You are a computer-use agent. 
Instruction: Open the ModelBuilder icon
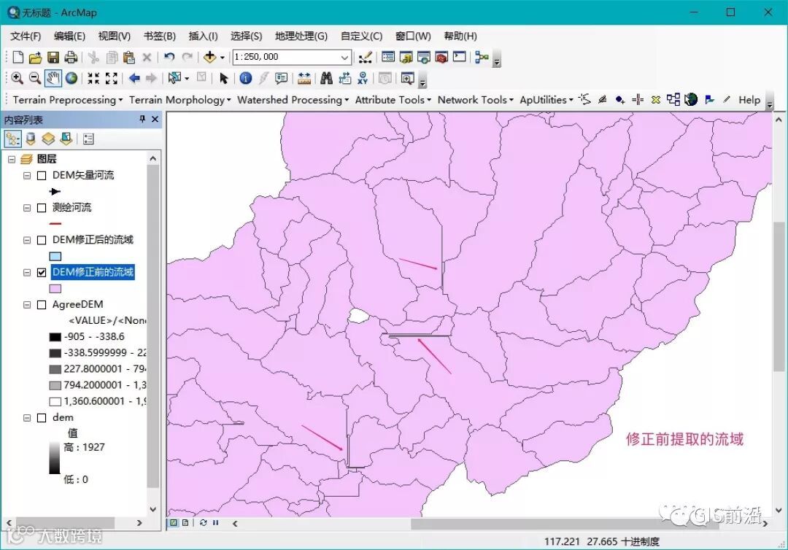pyautogui.click(x=482, y=57)
